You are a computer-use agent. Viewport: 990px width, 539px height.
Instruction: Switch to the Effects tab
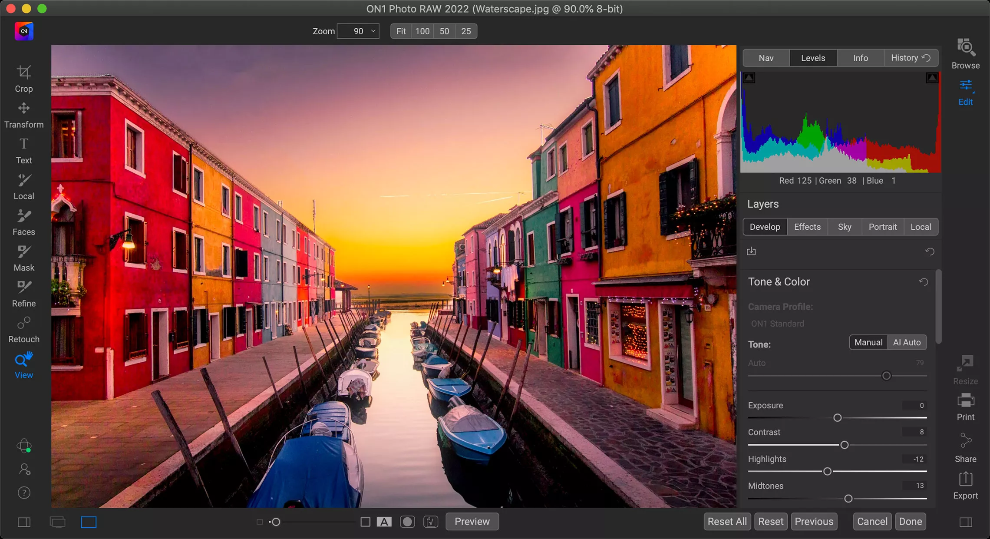(807, 227)
